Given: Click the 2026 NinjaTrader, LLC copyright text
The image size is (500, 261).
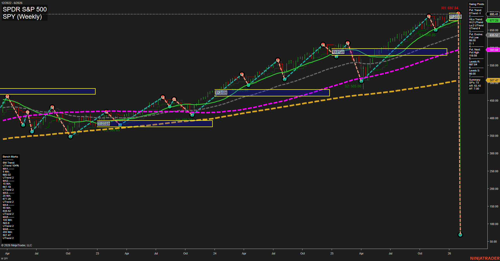Looking at the screenshot, I should tap(17, 245).
